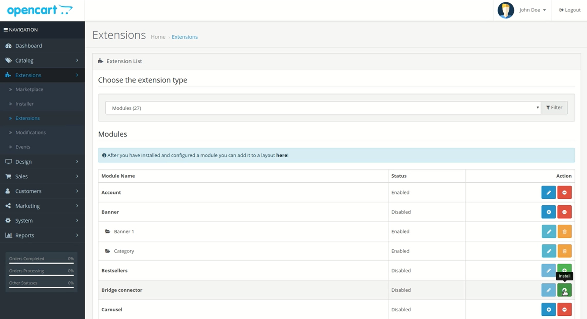The width and height of the screenshot is (587, 319).
Task: Click the Orders Completed progress bar
Action: tap(41, 263)
